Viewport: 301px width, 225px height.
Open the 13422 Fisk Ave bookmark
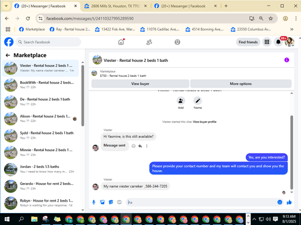pyautogui.click(x=115, y=29)
